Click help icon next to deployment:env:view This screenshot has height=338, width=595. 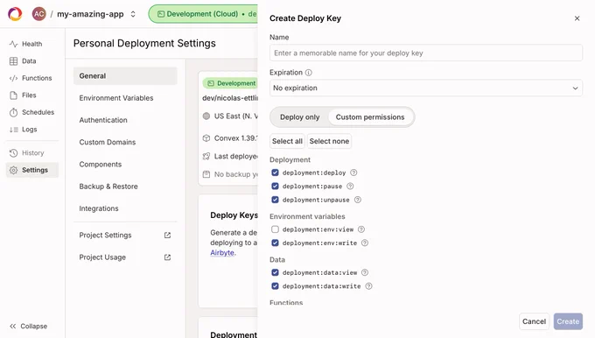click(x=361, y=229)
